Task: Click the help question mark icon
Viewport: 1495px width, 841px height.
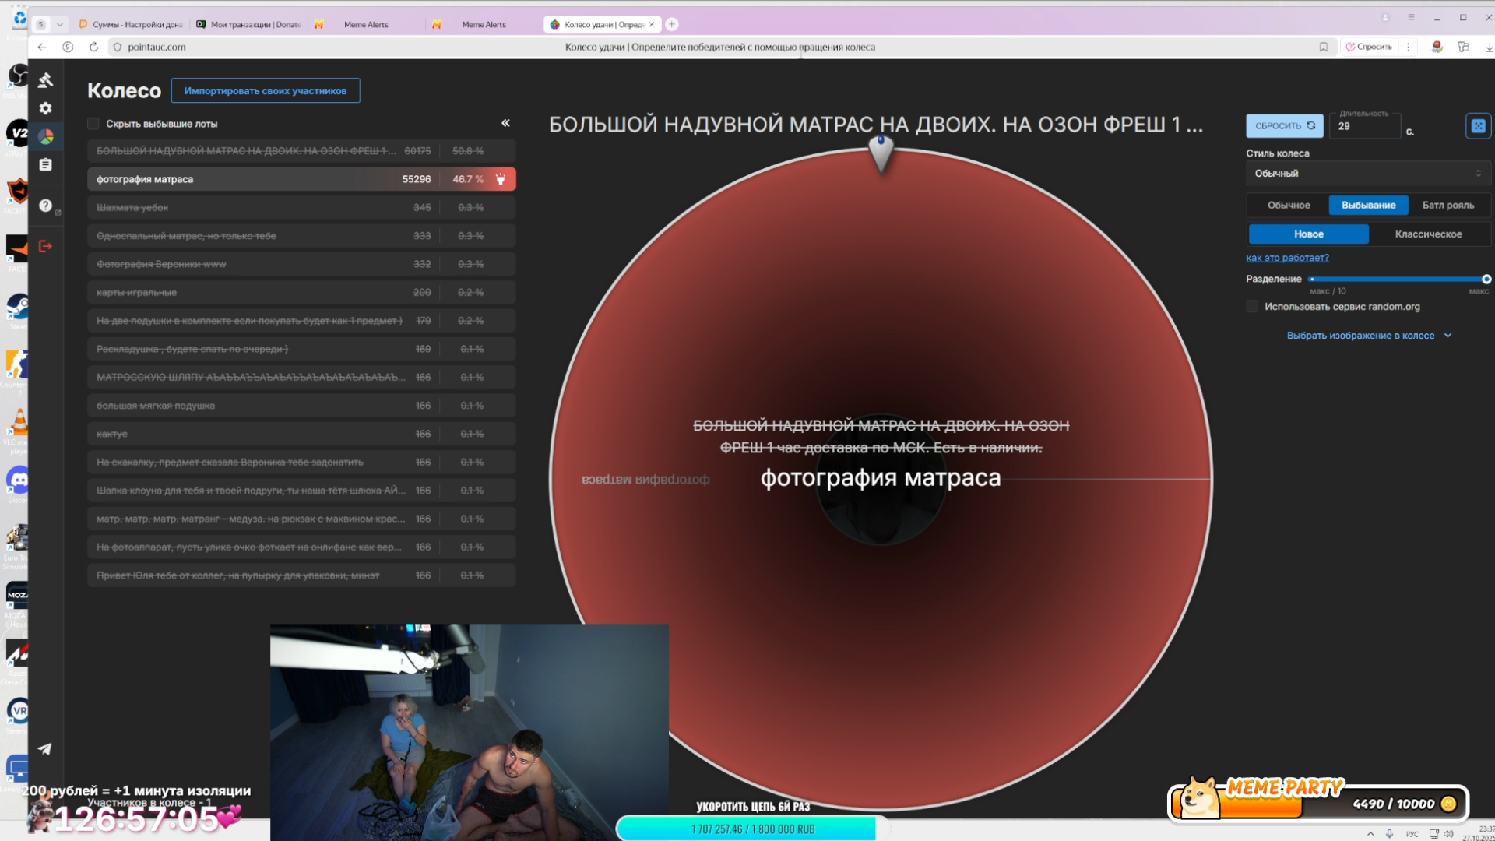Action: [x=45, y=206]
